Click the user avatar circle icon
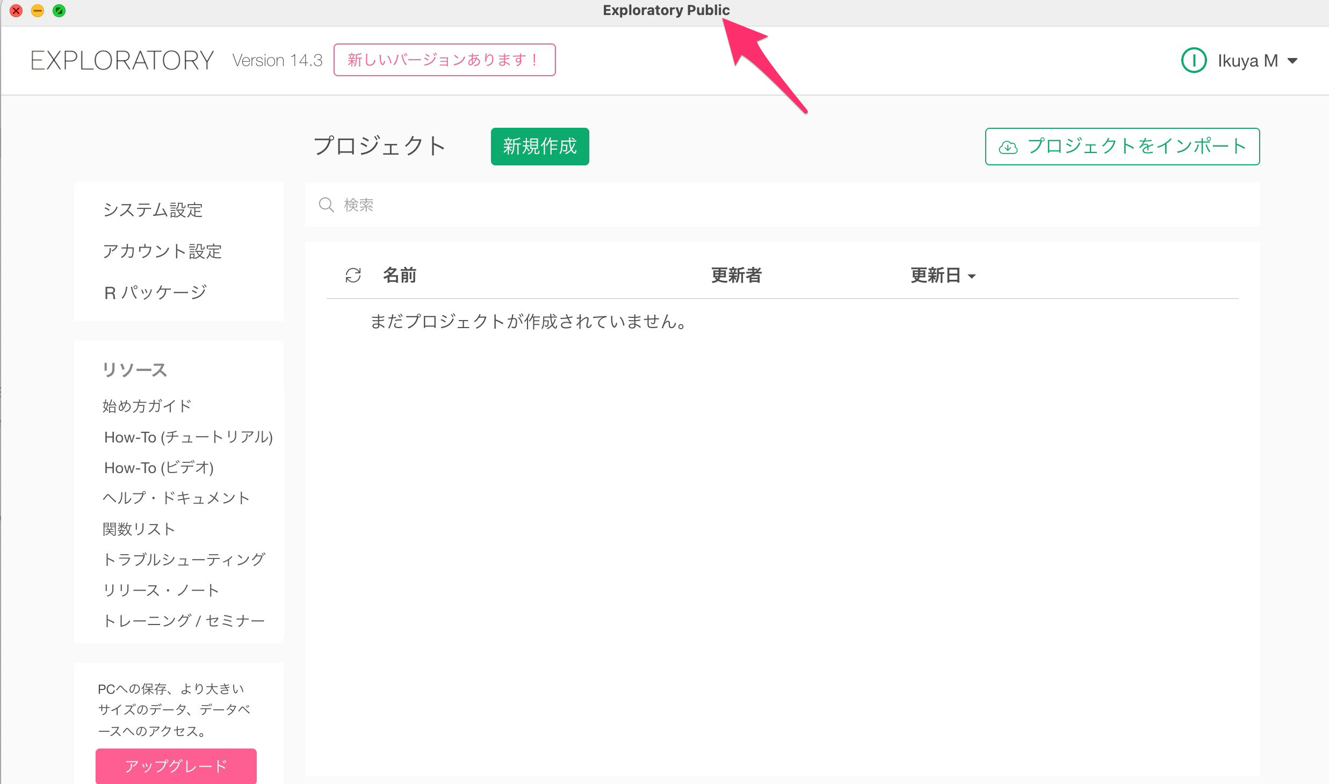Viewport: 1329px width, 784px height. click(x=1194, y=61)
